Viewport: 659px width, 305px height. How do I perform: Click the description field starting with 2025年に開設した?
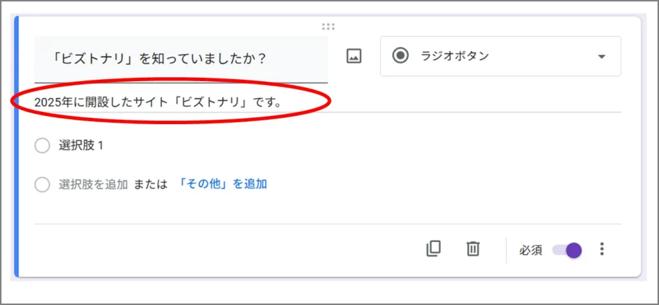(x=161, y=102)
